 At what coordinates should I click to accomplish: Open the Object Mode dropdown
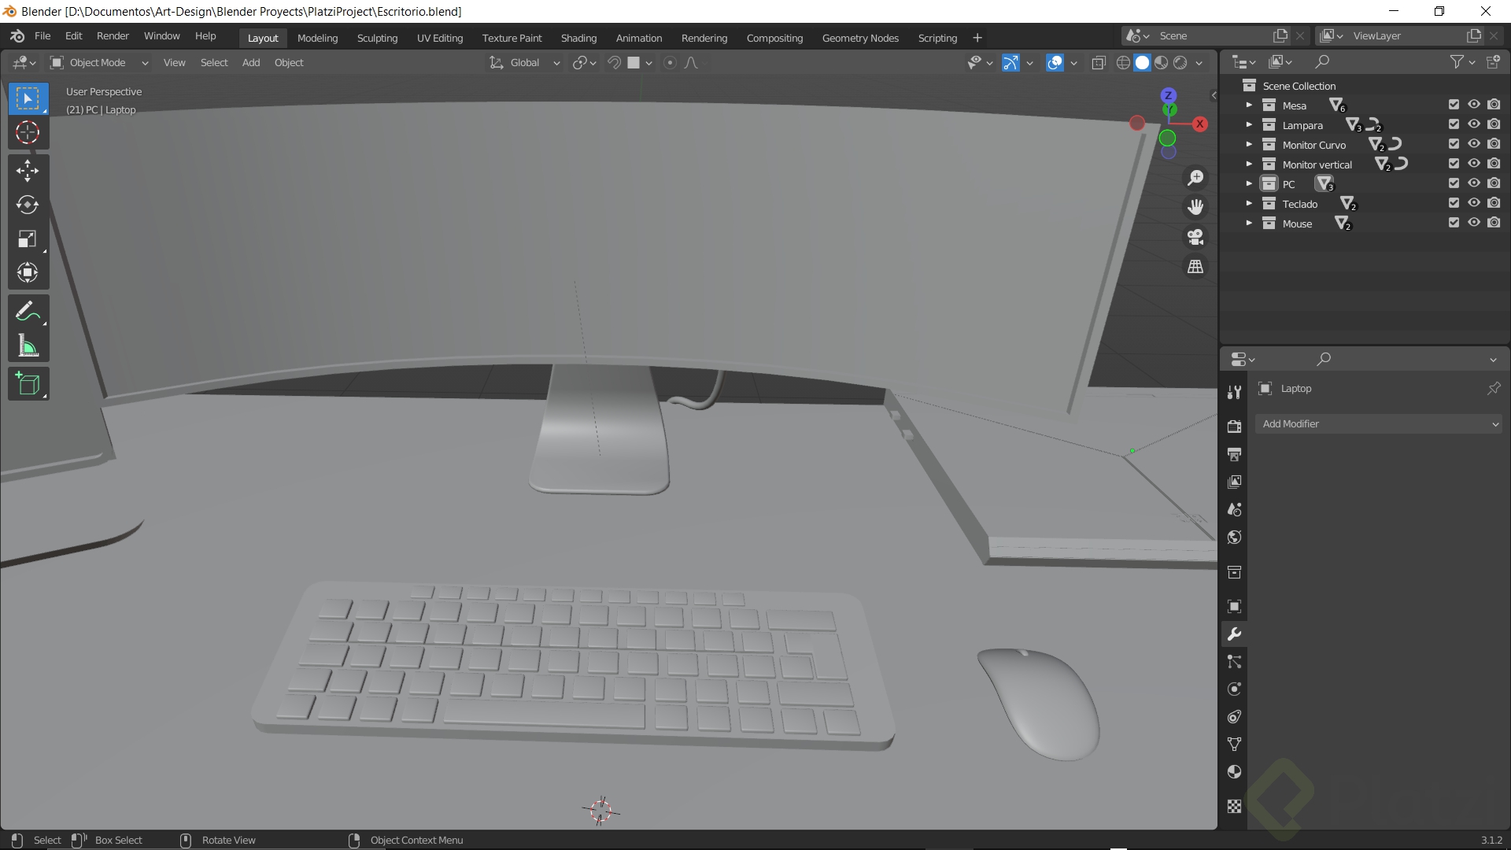click(99, 63)
